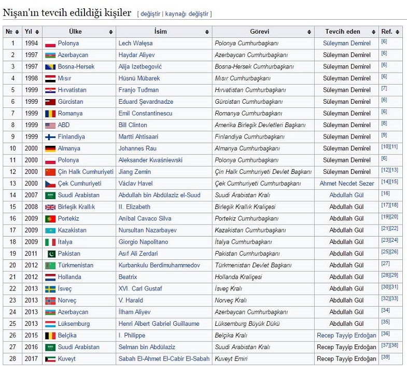Image resolution: width=407 pixels, height=373 pixels.
Task: Open reference [16] in row 14
Action: pos(385,194)
